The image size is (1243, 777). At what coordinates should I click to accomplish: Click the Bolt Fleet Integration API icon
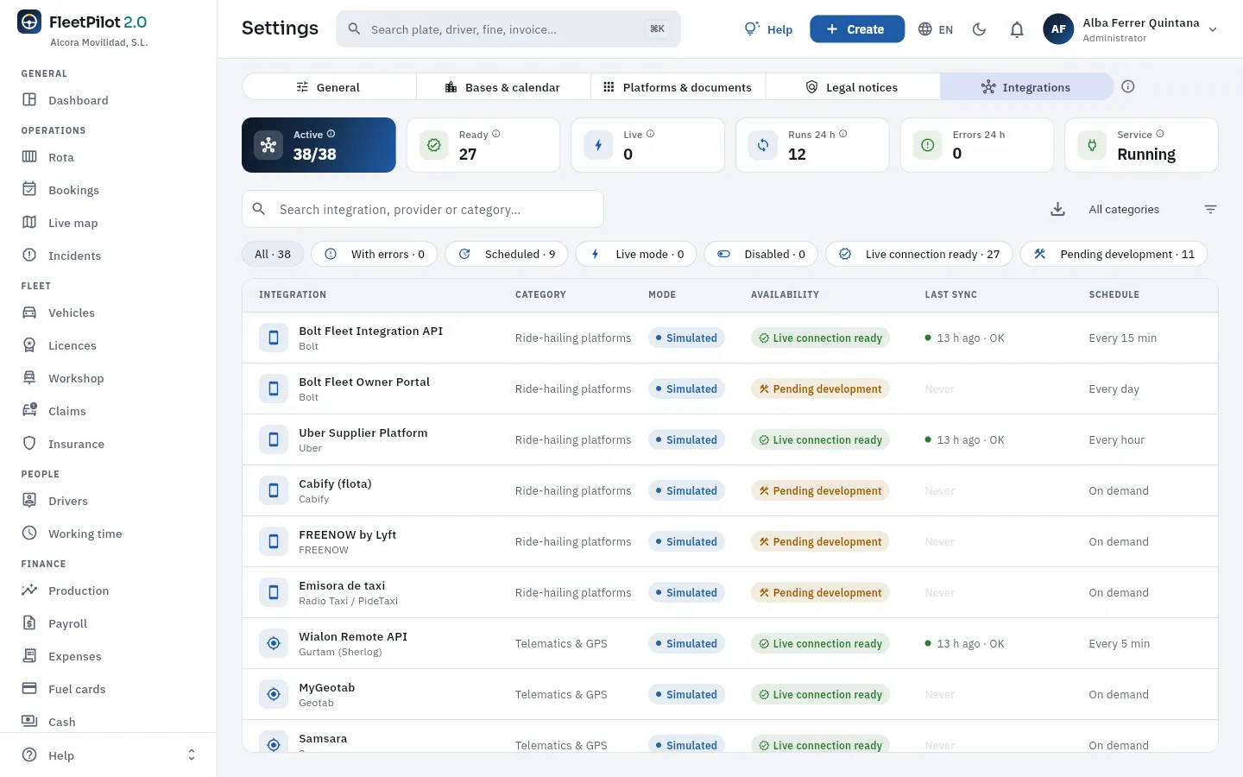tap(274, 338)
